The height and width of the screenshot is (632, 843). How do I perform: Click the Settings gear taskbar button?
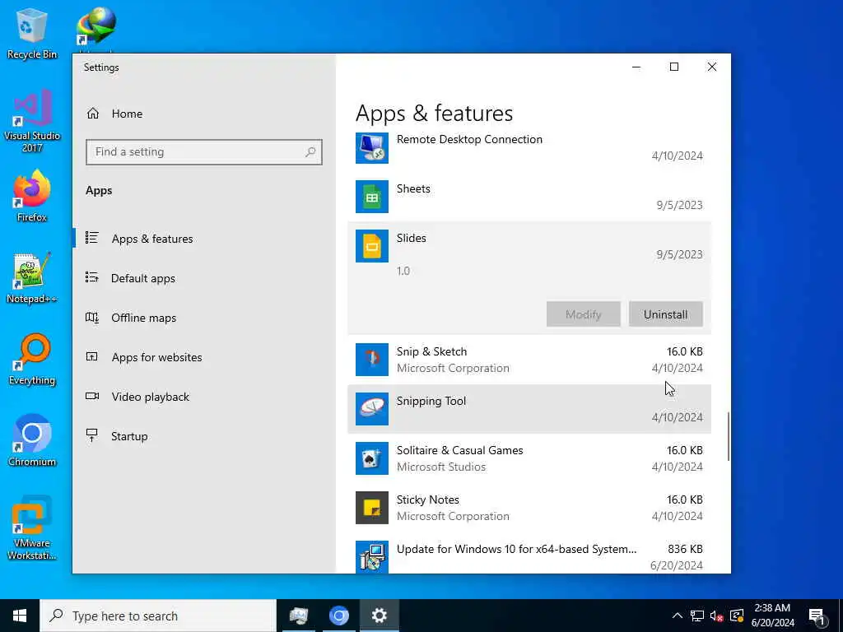tap(379, 616)
